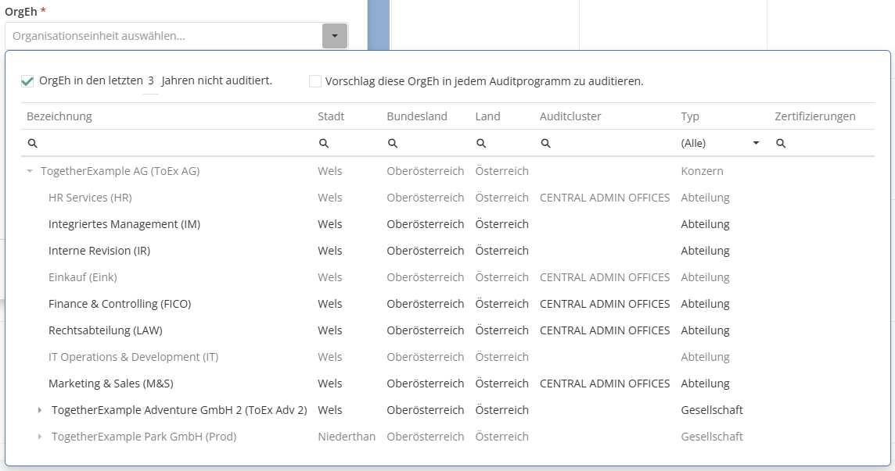Sort by Bezeichnung column header

[x=59, y=116]
